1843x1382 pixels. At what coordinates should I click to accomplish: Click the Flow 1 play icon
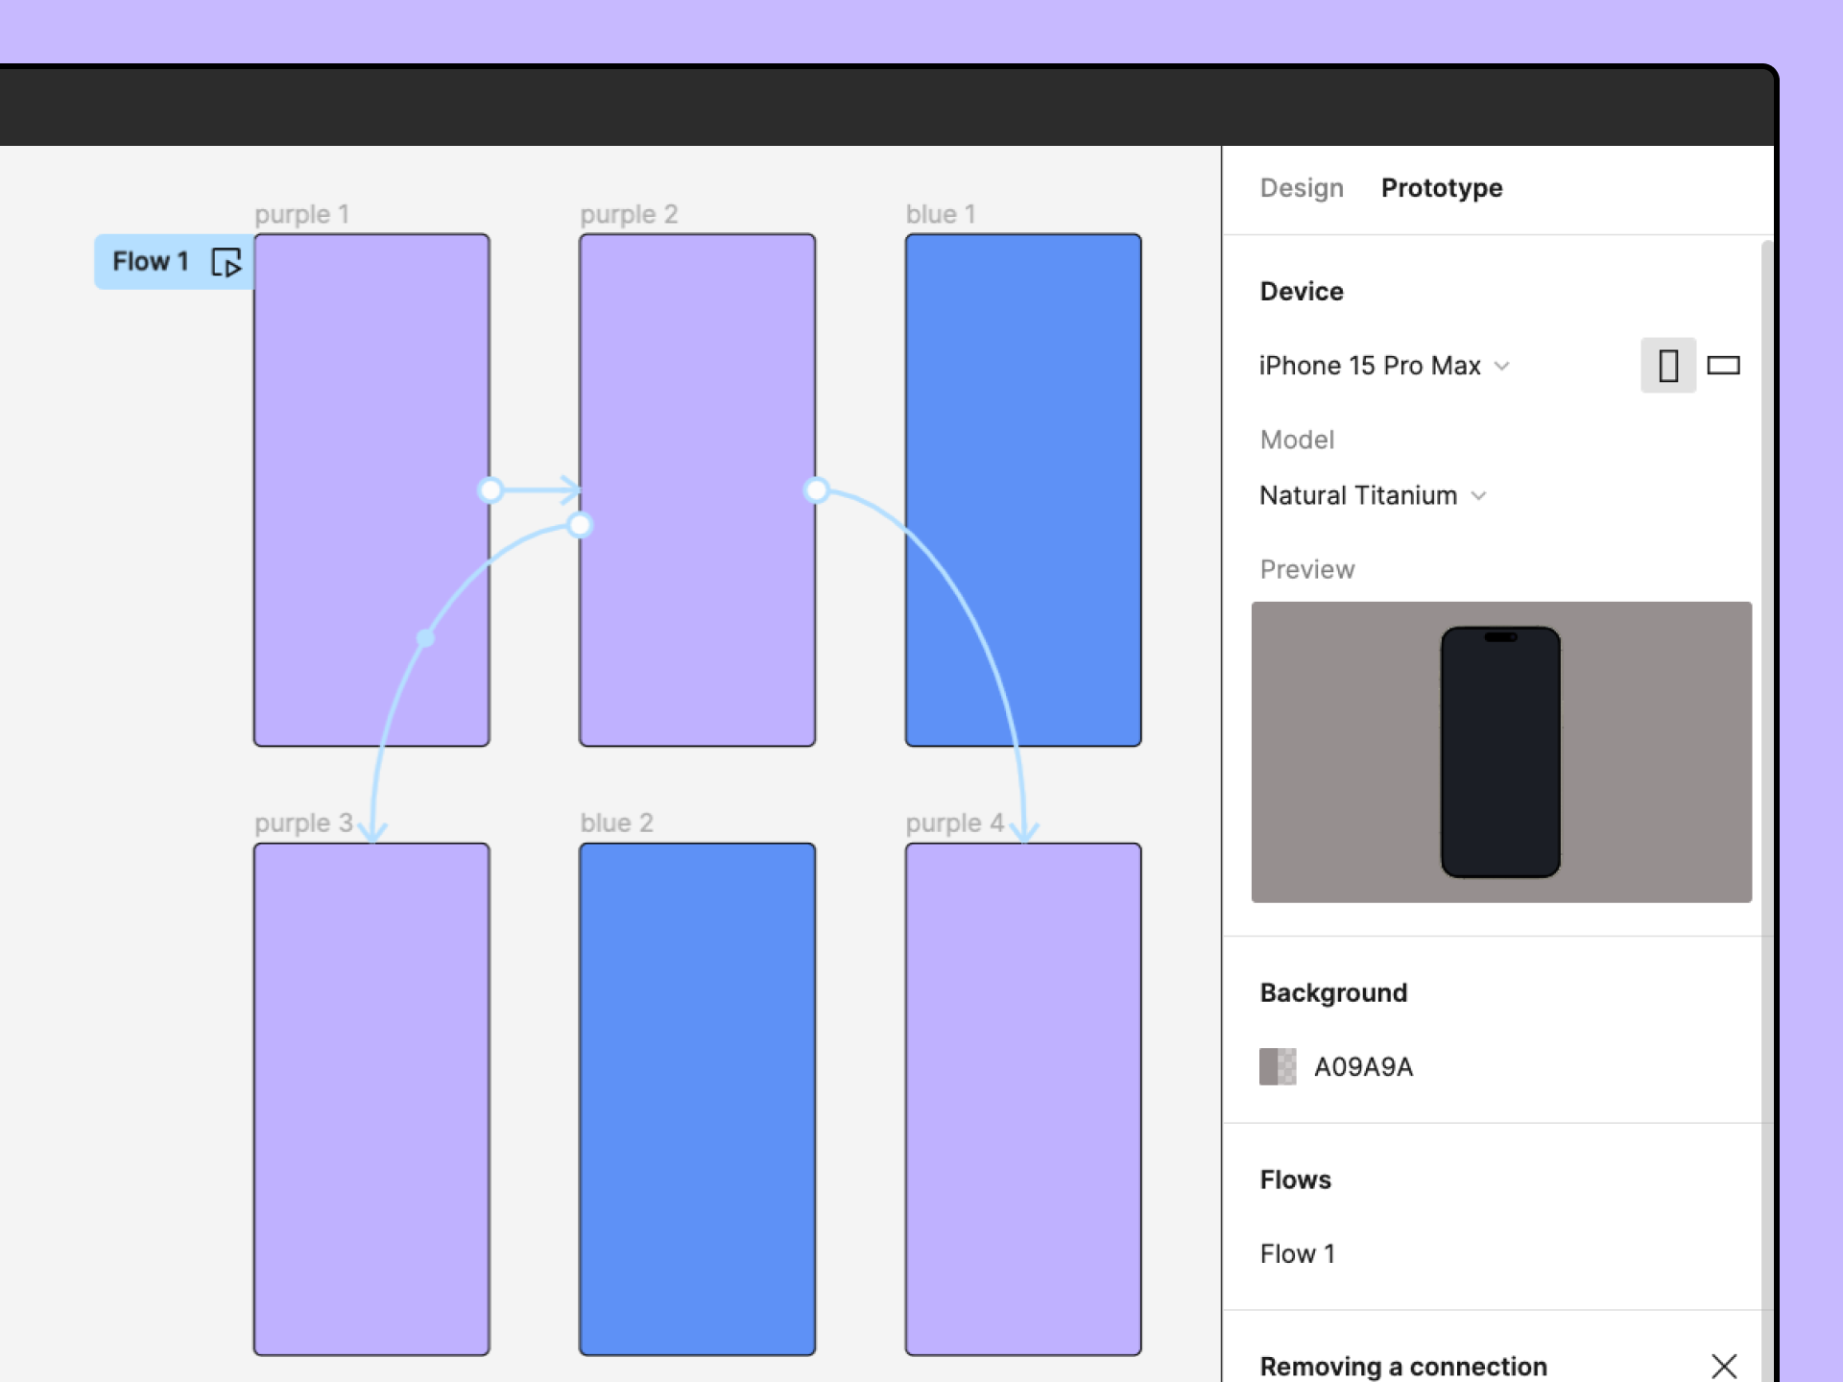[227, 262]
